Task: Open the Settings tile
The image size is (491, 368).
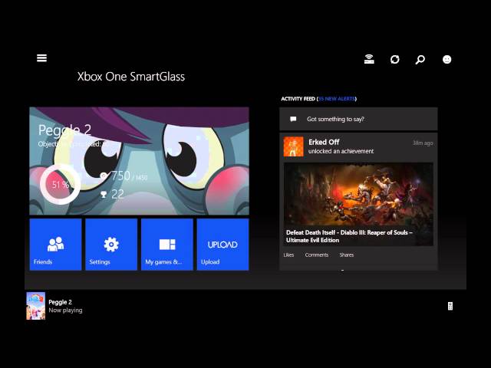Action: (x=111, y=245)
